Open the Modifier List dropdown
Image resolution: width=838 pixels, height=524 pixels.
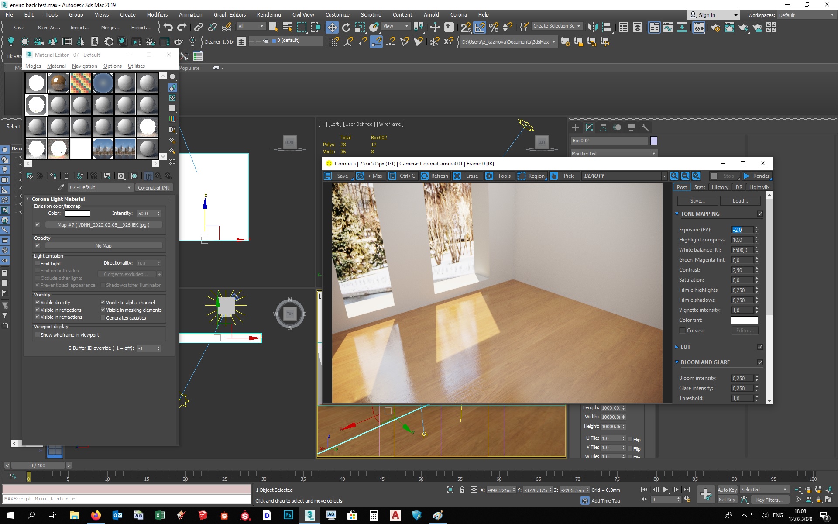pyautogui.click(x=614, y=154)
